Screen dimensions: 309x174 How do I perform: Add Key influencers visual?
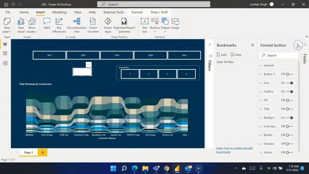coord(59,25)
